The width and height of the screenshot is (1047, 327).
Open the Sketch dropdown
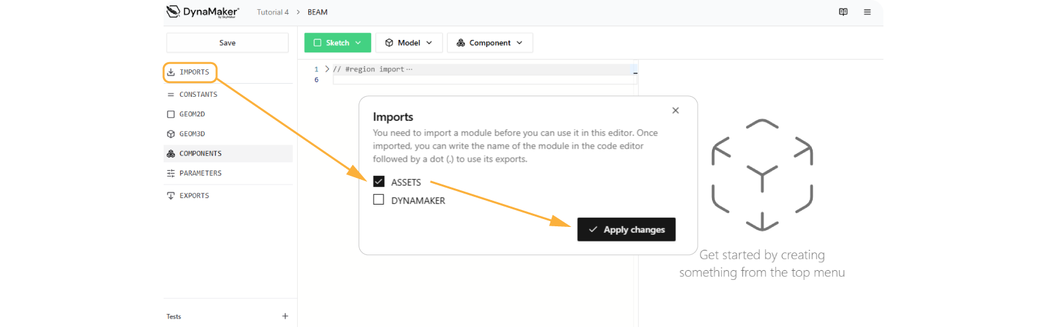[337, 43]
